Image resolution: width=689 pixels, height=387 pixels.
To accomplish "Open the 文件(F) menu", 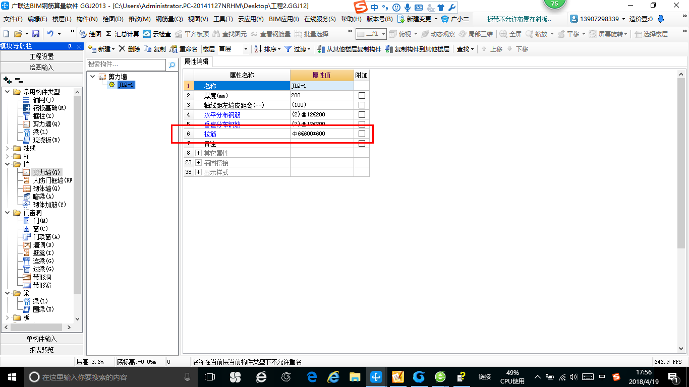I will [13, 19].
